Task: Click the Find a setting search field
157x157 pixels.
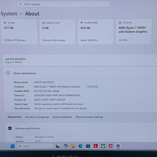Action: pos(64,4)
